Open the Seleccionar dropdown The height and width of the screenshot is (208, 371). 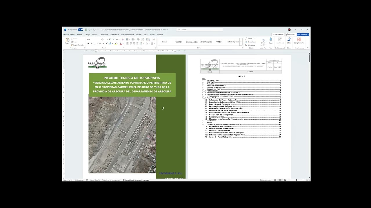click(x=251, y=45)
